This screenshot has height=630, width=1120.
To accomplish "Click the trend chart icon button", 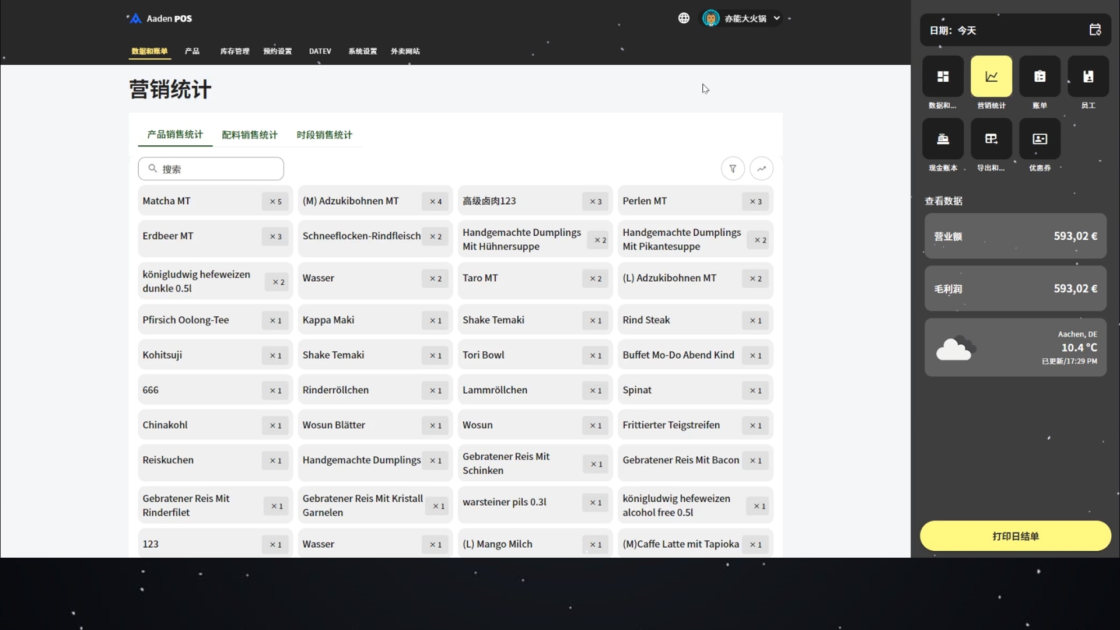I will click(x=761, y=169).
